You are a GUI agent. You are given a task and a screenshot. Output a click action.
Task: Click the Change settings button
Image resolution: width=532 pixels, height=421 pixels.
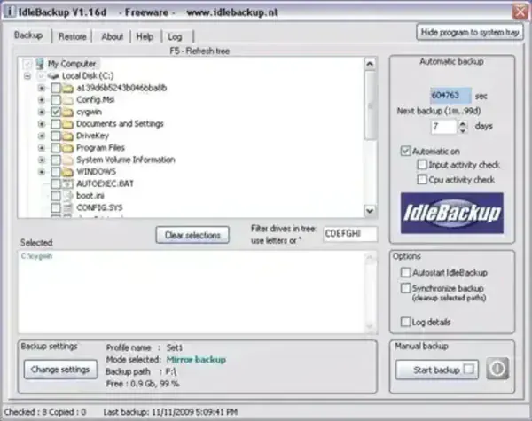(60, 369)
